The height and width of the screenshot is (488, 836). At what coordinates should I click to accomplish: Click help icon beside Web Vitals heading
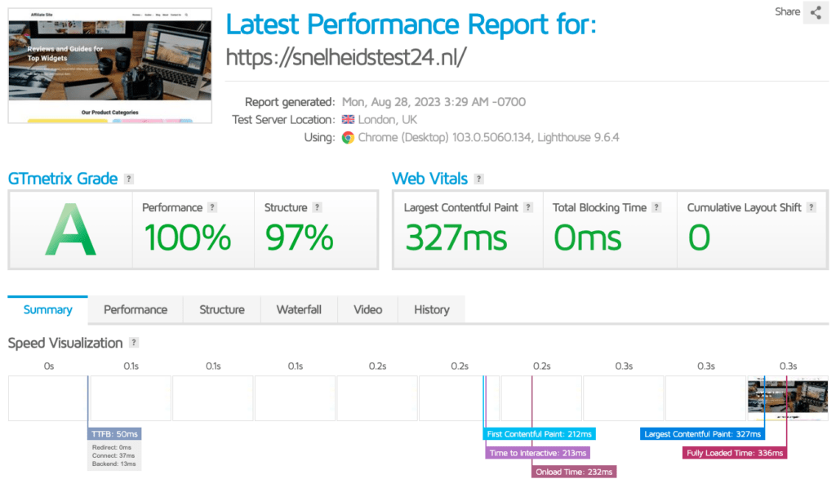478,179
